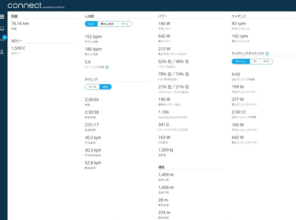Viewport: 296px width, 220px height.
Task: Click the 21% 左/21% 右 smoothness value
Action: (174, 87)
